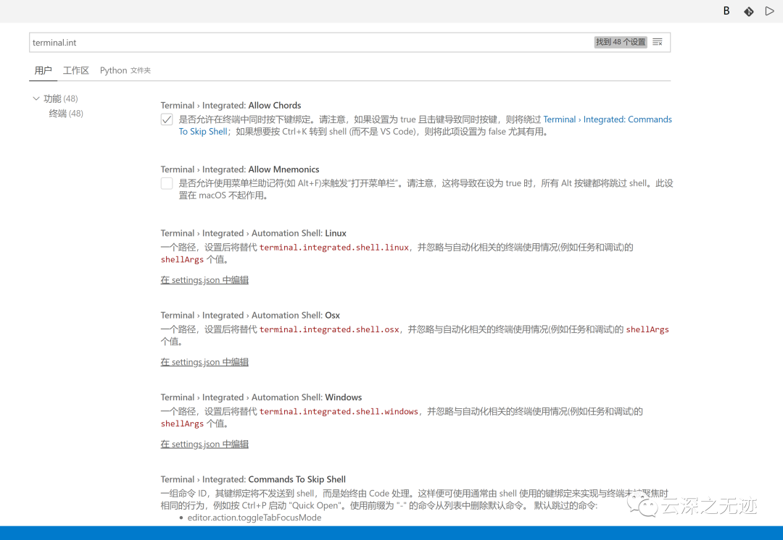Expand the chevron next to 功能

pos(36,98)
